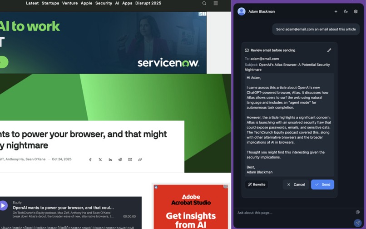This screenshot has height=229, width=366.
Task: Open author Sean O'Kane link
Action: (x=35, y=159)
